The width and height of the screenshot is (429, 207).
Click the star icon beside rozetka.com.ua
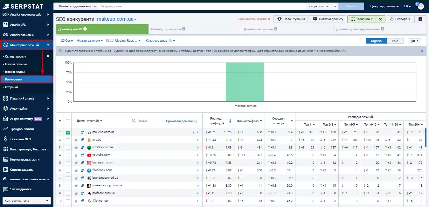76,147
